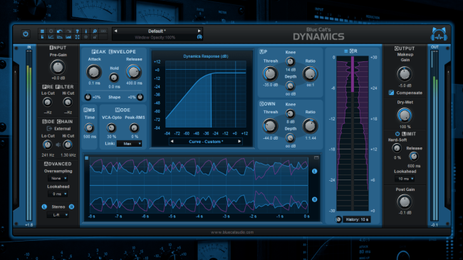
Task: Select the next preset arrow beside Default
Action: click(199, 31)
